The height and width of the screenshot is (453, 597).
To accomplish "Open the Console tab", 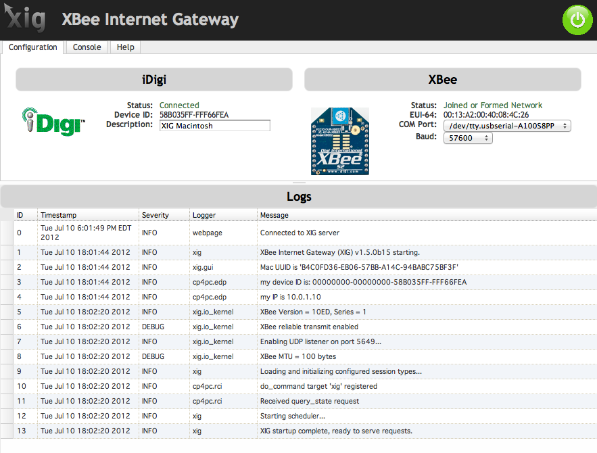I will (x=87, y=47).
